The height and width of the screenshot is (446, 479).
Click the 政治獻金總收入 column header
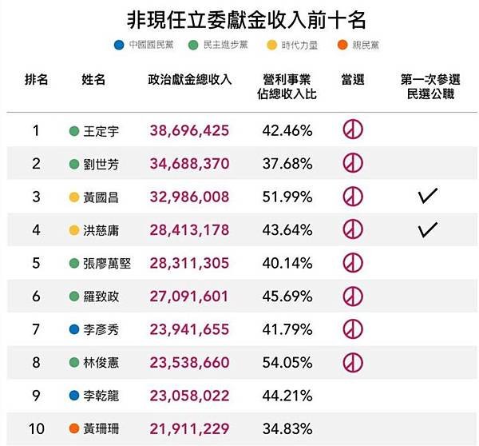tap(190, 80)
